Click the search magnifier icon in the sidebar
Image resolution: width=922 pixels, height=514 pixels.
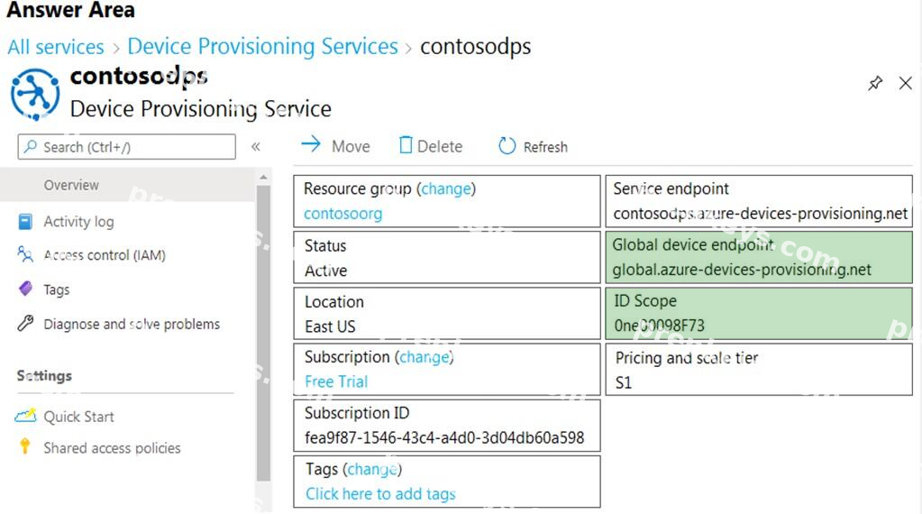click(31, 146)
